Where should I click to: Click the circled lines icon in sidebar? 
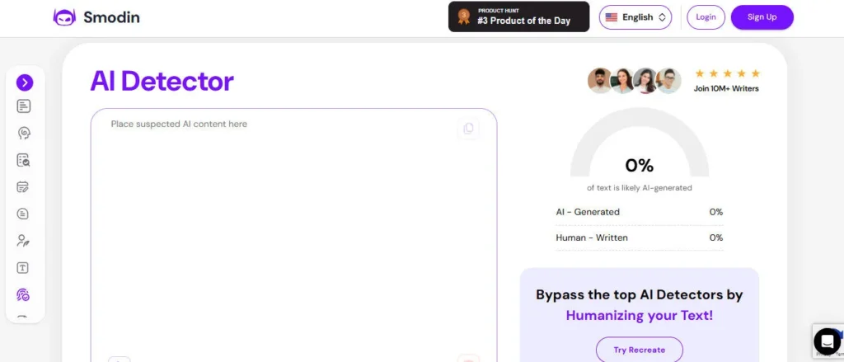click(x=24, y=214)
